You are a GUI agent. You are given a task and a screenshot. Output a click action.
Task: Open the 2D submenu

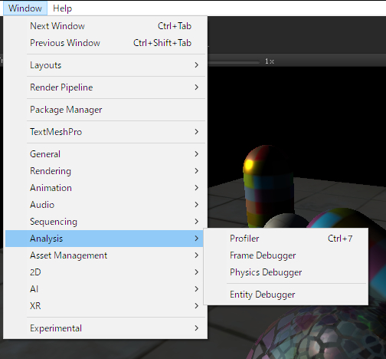click(x=105, y=272)
